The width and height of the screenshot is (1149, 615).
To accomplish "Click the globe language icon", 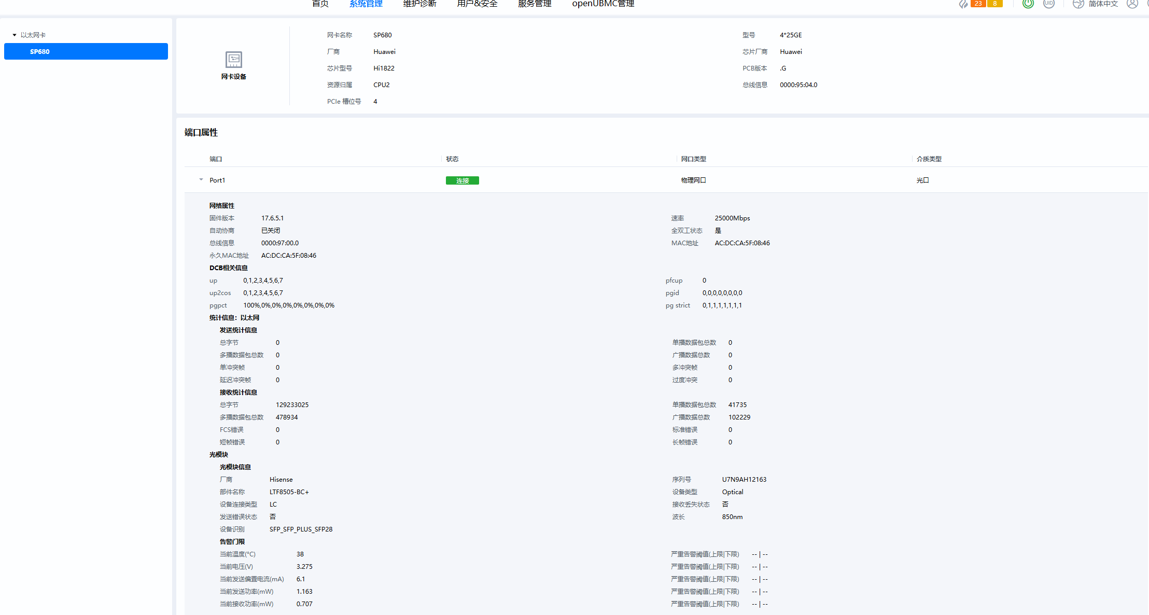I will pyautogui.click(x=1078, y=4).
